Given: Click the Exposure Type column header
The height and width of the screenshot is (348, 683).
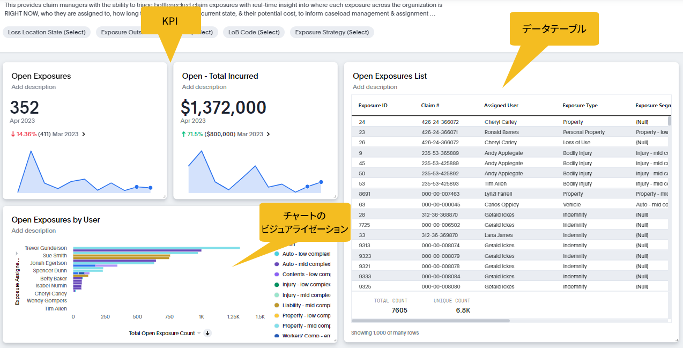Looking at the screenshot, I should point(580,106).
